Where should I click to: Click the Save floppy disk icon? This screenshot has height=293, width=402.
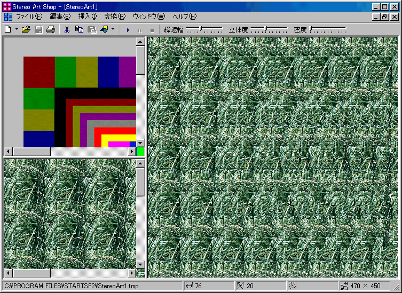click(x=38, y=29)
